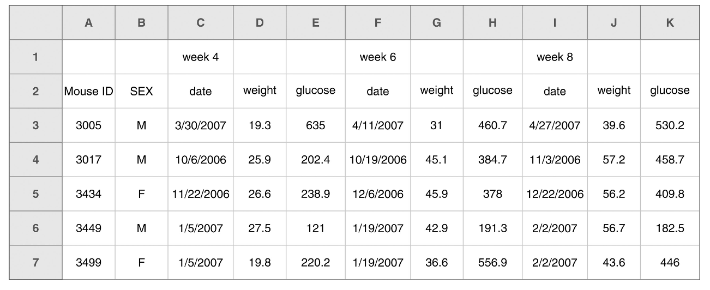Click the cell with value 556.9
The width and height of the screenshot is (710, 290).
coord(492,263)
